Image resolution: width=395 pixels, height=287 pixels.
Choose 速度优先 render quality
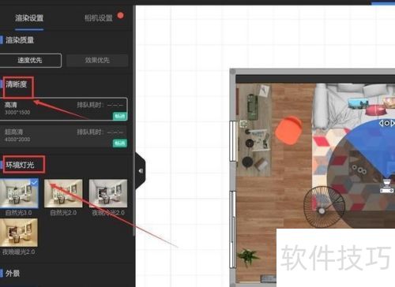tap(30, 61)
